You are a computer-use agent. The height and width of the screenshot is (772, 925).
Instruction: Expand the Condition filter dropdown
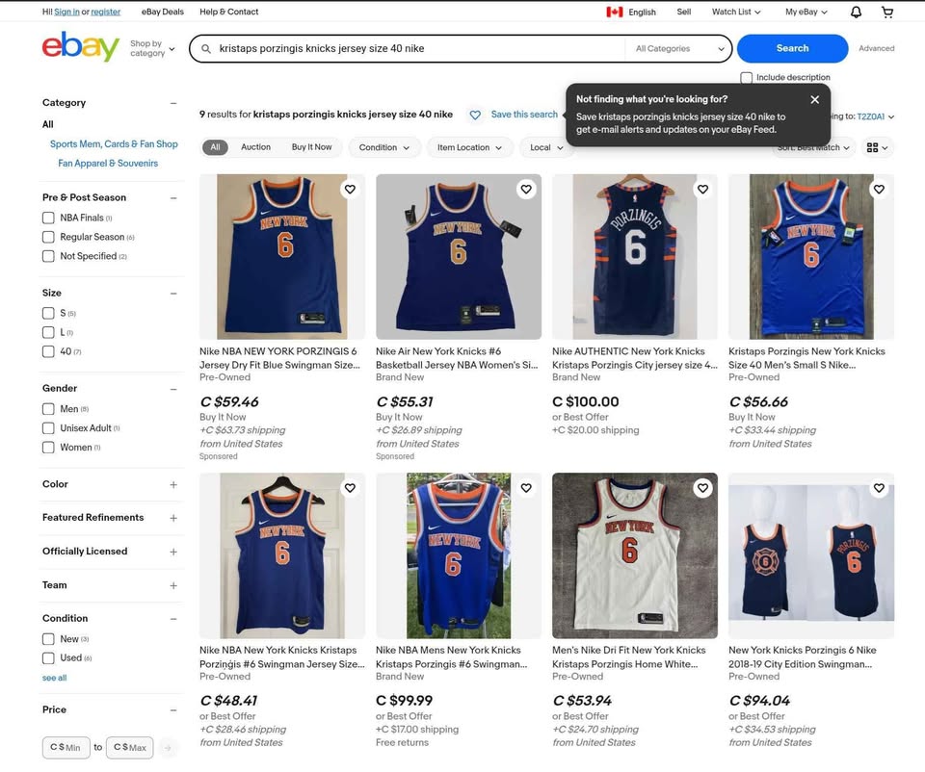(384, 147)
